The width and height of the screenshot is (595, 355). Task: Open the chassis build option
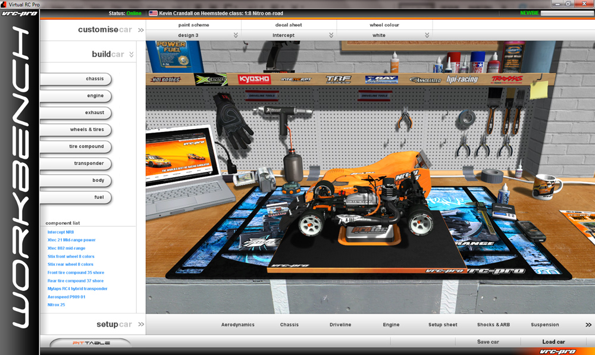coord(76,79)
